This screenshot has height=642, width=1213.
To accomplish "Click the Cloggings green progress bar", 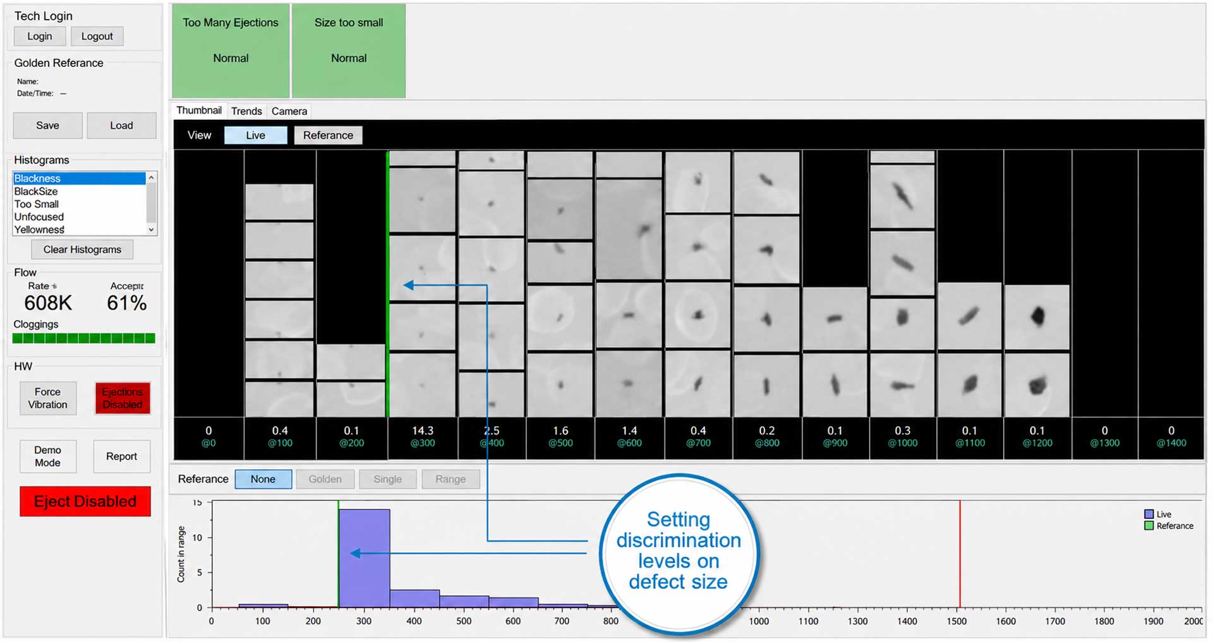I will click(84, 338).
